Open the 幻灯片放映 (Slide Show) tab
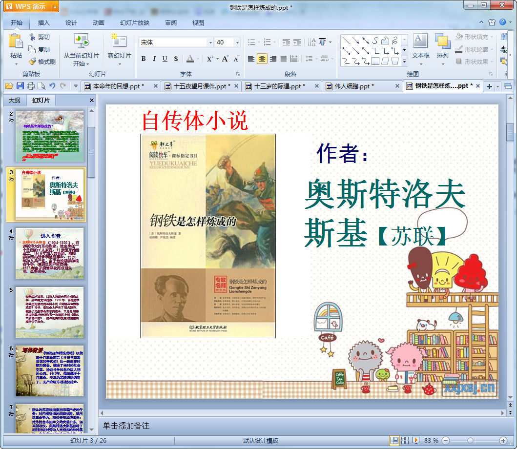The width and height of the screenshot is (517, 449). (x=135, y=23)
